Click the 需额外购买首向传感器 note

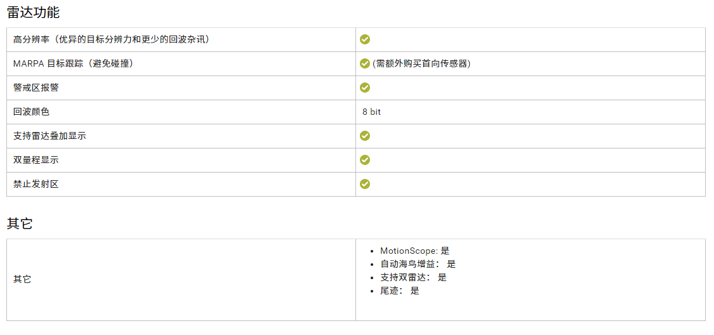(x=421, y=63)
